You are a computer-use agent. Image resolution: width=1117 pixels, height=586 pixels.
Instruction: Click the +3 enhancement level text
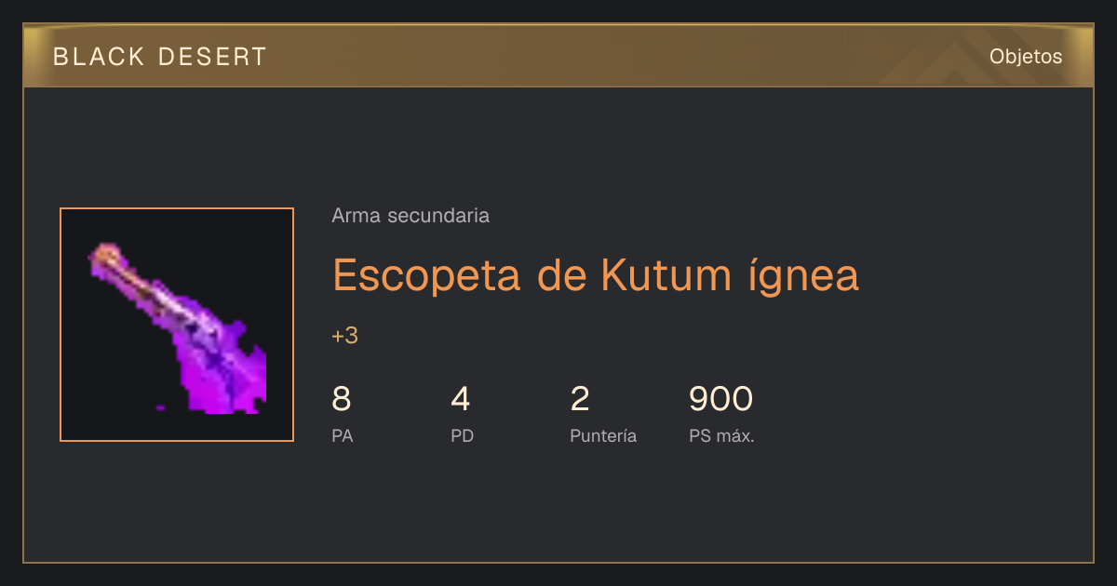tap(344, 336)
